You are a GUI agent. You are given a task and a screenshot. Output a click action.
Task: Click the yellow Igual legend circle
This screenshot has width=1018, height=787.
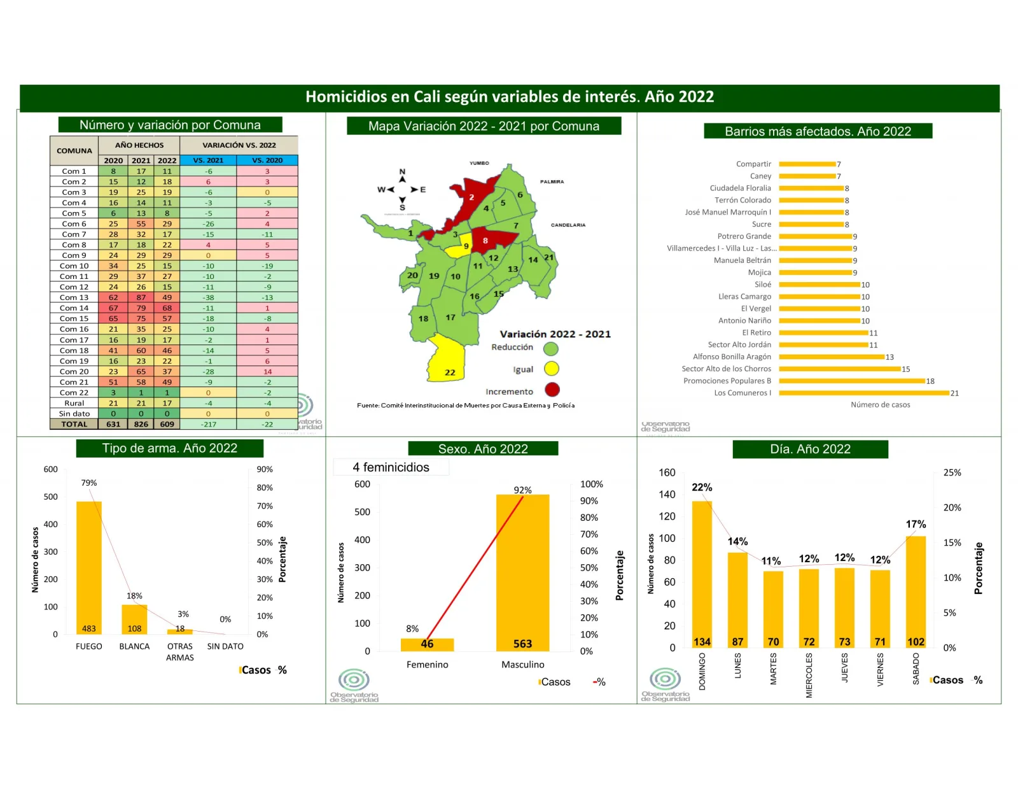[x=551, y=369]
